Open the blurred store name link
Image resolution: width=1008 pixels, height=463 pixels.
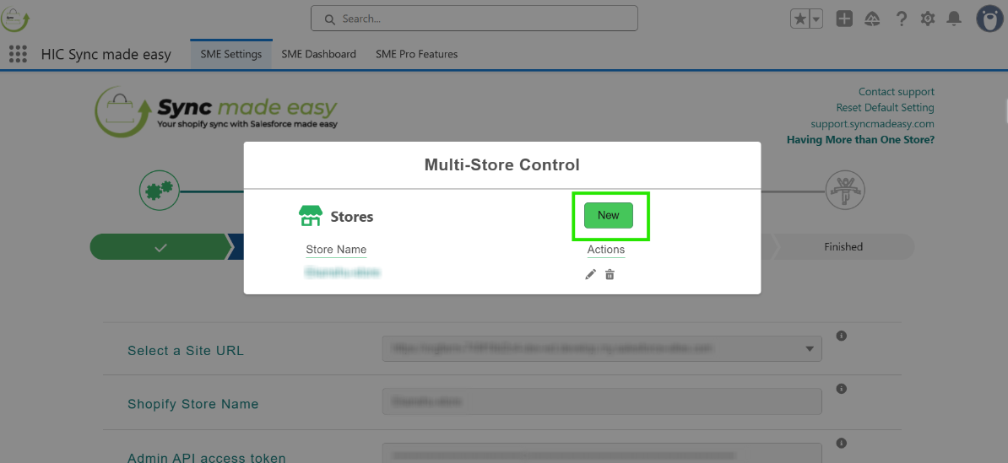coord(342,273)
